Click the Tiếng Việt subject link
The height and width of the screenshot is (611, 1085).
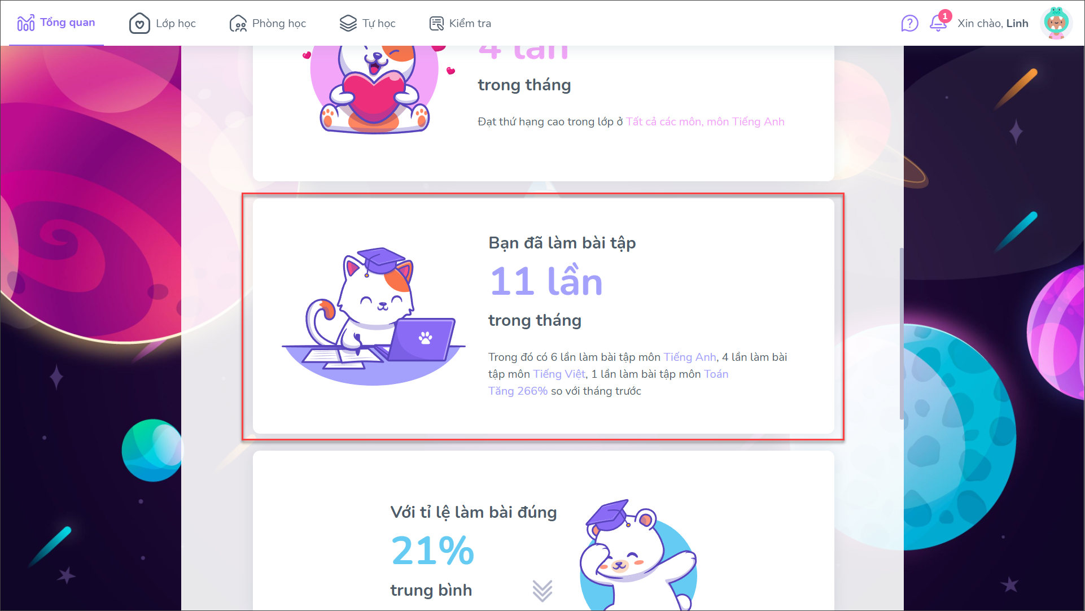pyautogui.click(x=559, y=374)
